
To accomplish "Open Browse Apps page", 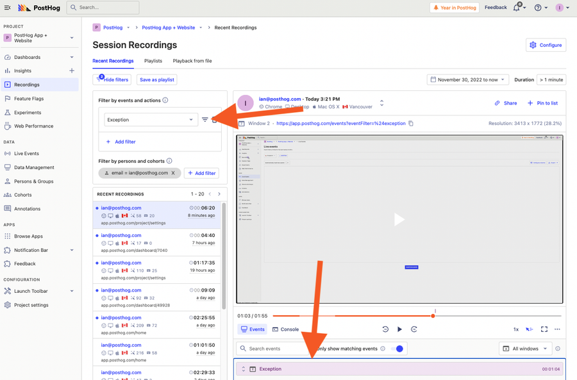I will (40, 236).
